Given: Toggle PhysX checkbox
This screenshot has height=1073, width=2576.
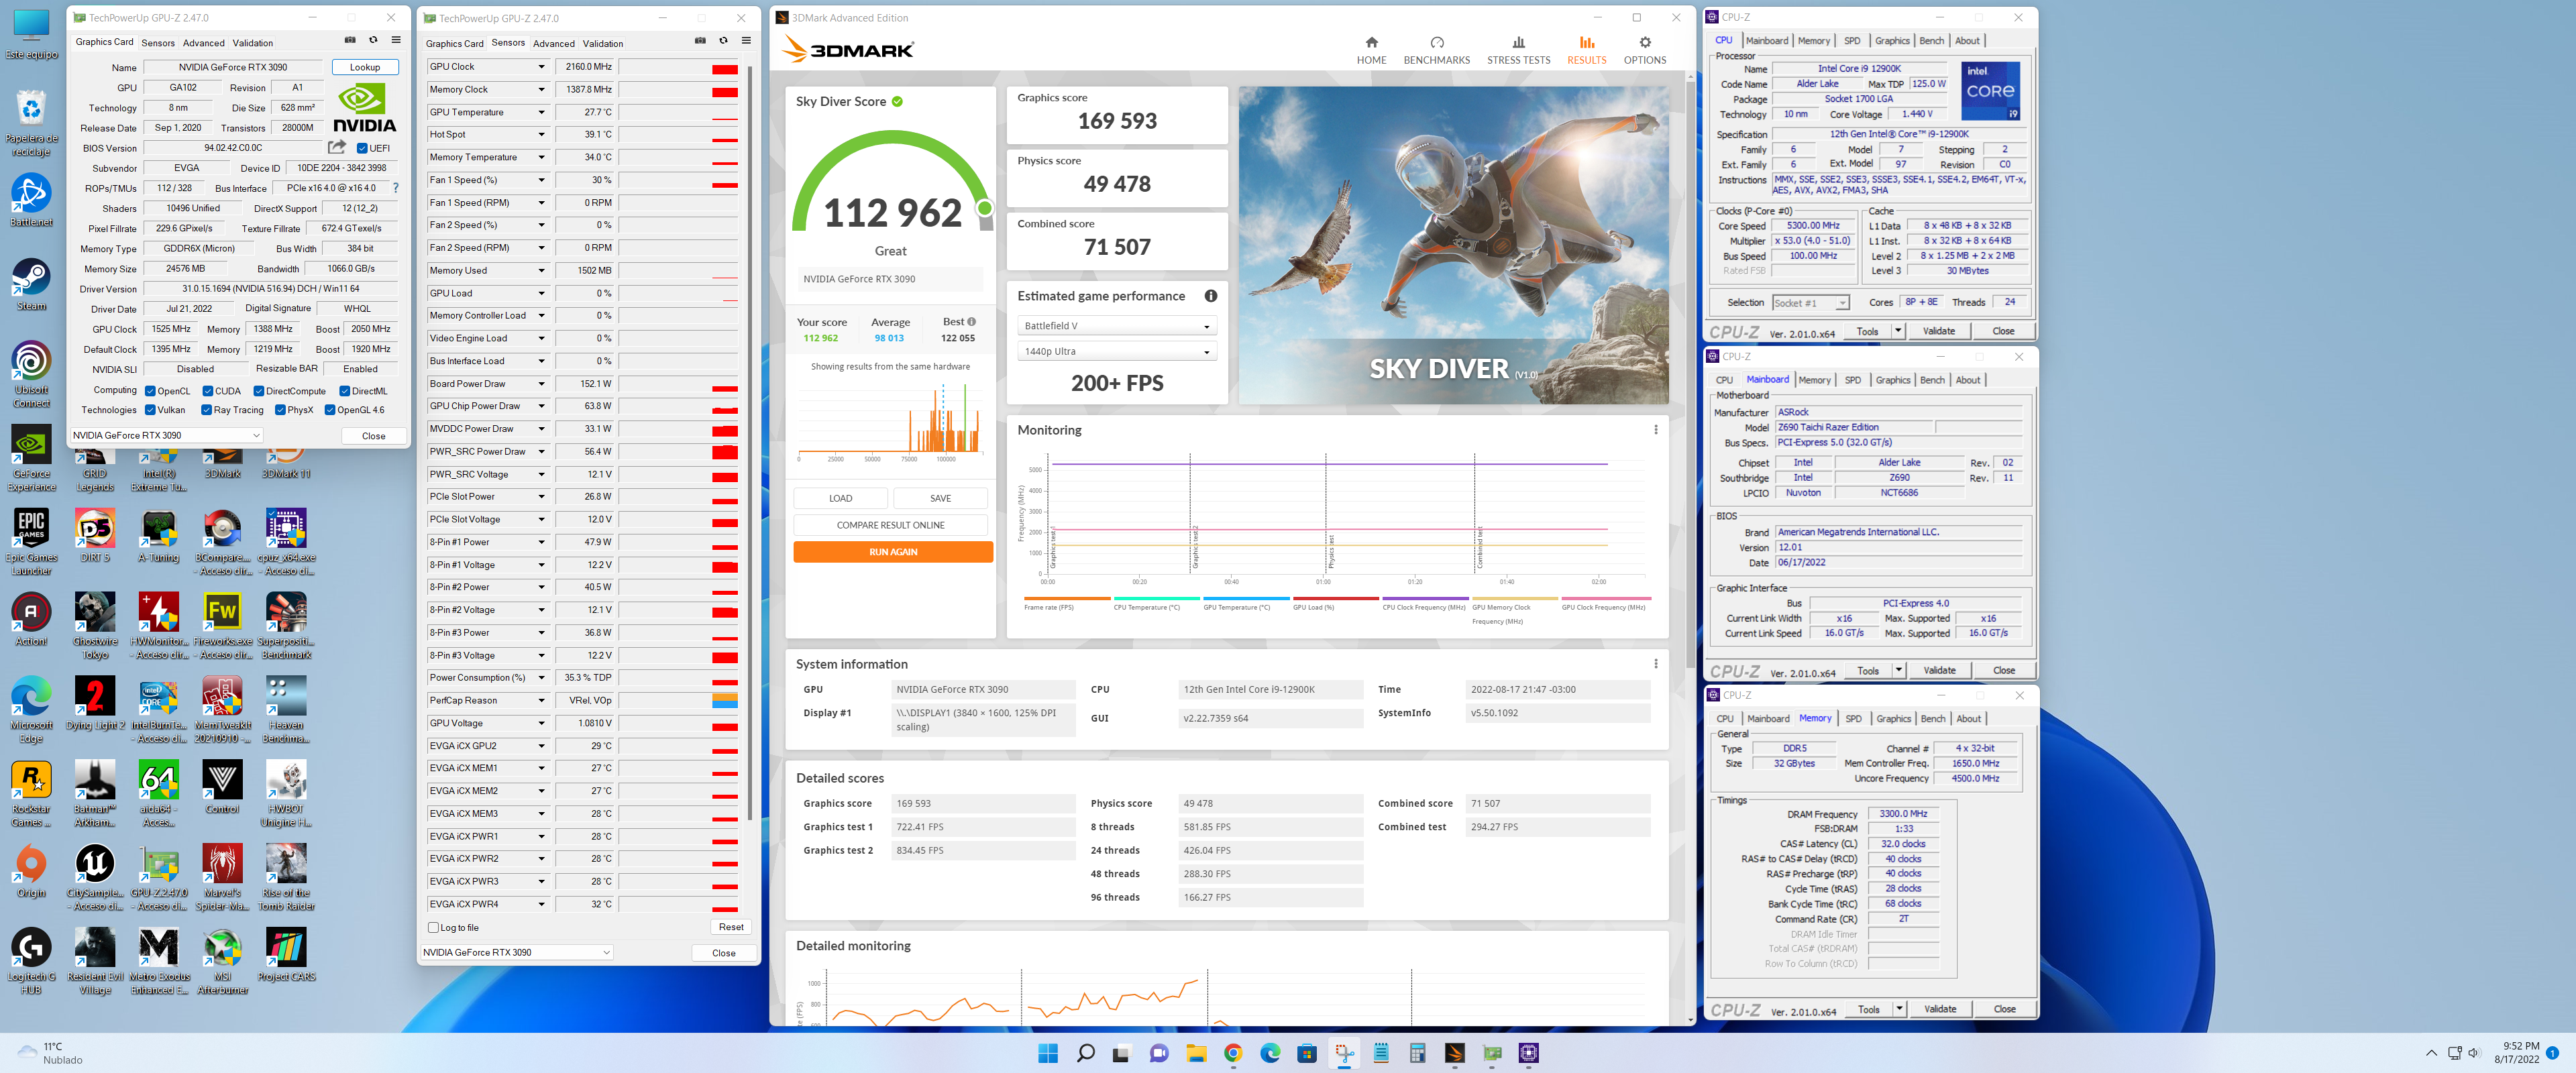Looking at the screenshot, I should point(281,410).
